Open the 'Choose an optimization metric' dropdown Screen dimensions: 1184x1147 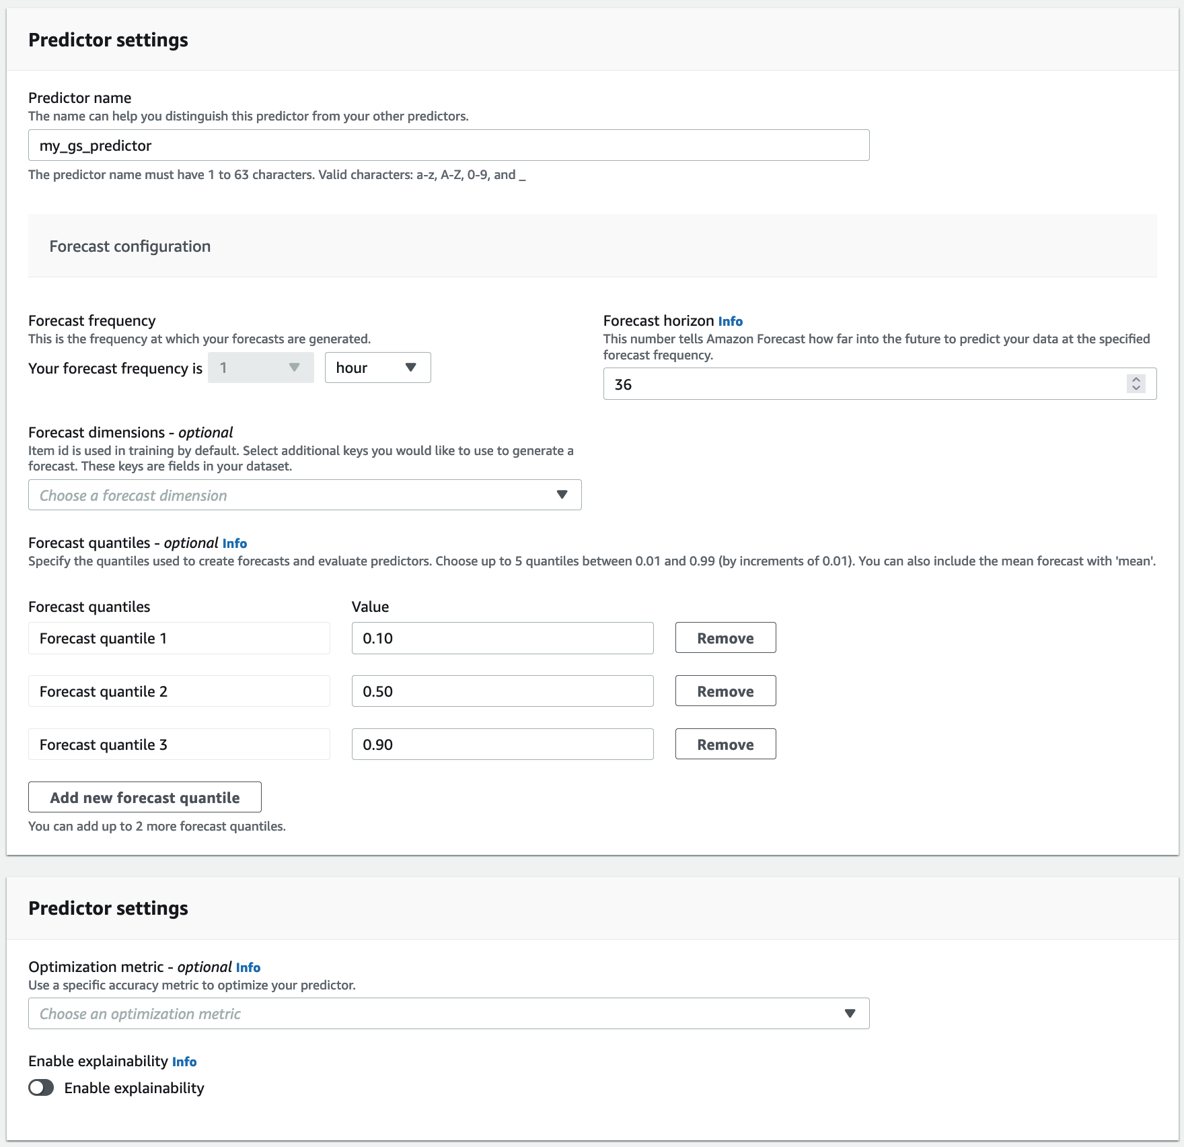(x=448, y=1012)
